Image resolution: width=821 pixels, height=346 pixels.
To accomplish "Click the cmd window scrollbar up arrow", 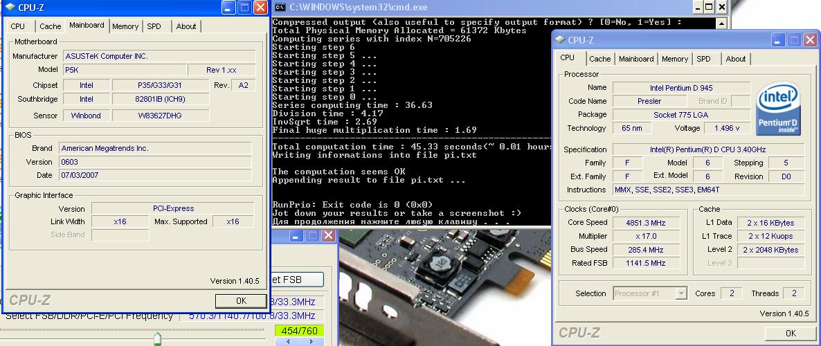I will [x=722, y=23].
